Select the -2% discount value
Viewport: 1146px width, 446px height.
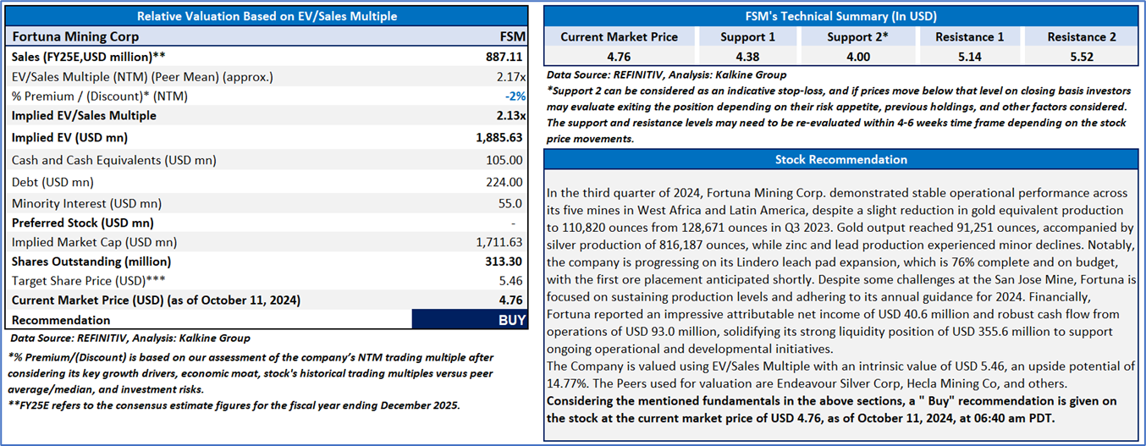[515, 96]
